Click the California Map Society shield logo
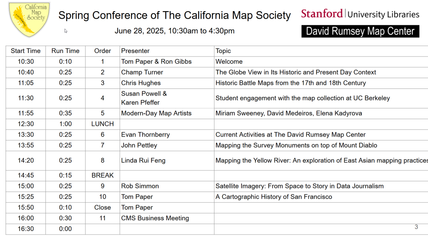Viewport: 428px width, 239px height. (29, 20)
